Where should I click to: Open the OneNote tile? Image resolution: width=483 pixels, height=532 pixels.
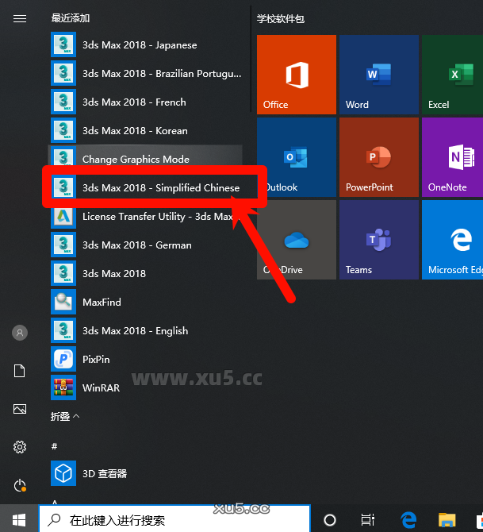(454, 157)
